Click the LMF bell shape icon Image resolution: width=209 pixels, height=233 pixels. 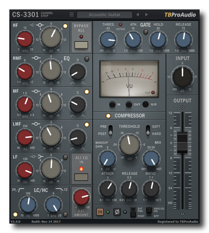[x=36, y=124]
